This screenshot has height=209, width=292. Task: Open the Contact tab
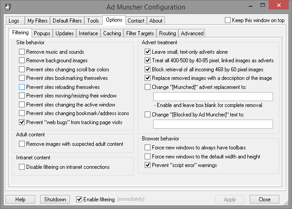136,20
